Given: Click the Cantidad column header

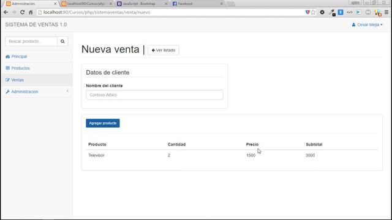Looking at the screenshot, I should (x=176, y=144).
